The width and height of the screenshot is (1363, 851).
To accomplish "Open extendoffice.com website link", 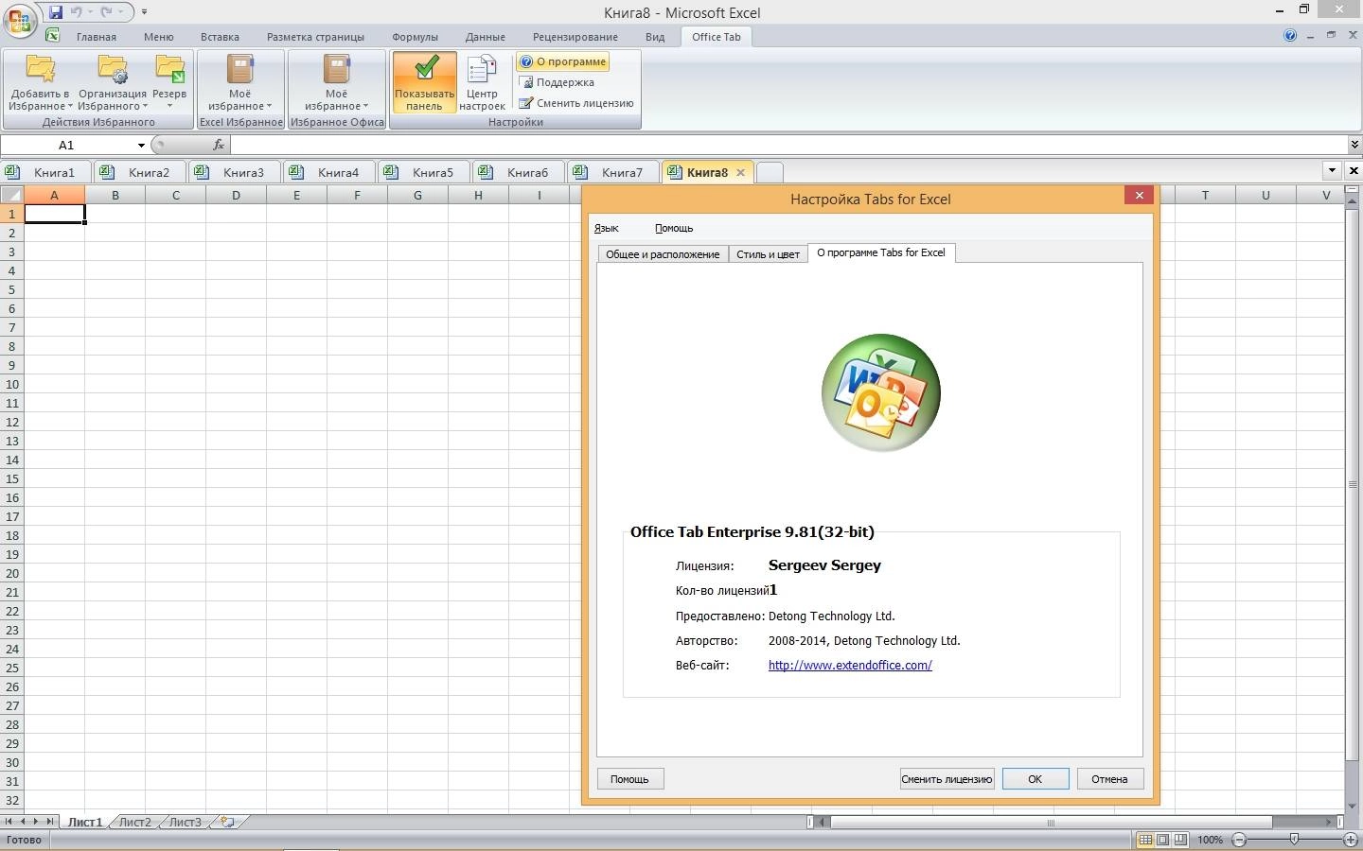I will 850,665.
